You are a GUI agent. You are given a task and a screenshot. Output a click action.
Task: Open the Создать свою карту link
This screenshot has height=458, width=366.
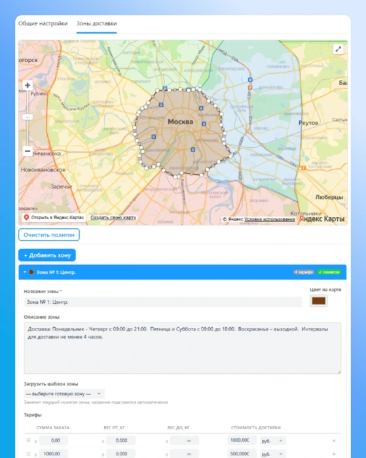tap(113, 218)
